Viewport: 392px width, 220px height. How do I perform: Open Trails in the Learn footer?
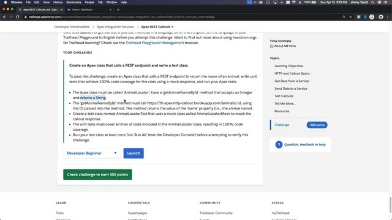click(x=60, y=213)
